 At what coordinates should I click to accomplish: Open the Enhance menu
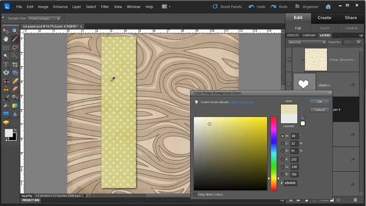click(x=60, y=7)
